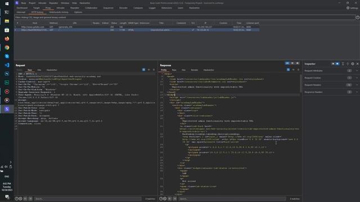Switch to top-bottom request/response layout
Image resolution: width=360 pixels, height=202 pixels.
(292, 63)
